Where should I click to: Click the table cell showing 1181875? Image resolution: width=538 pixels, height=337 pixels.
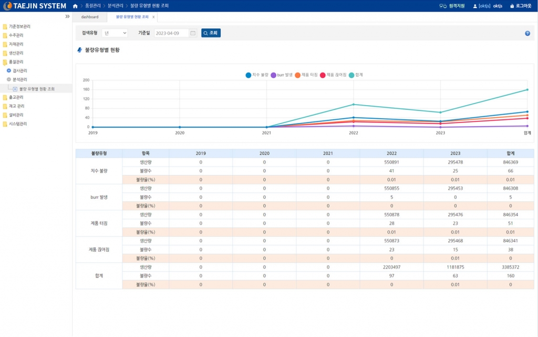point(456,267)
